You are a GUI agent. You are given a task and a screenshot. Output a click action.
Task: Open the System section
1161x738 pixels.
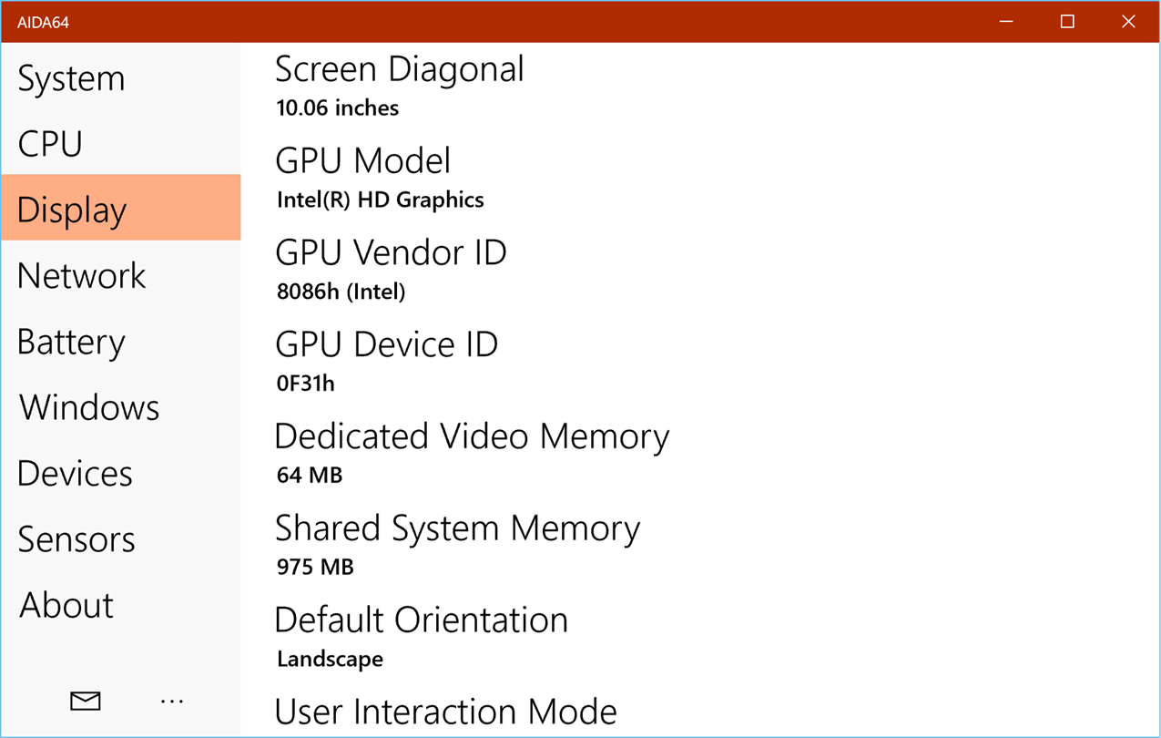[71, 78]
